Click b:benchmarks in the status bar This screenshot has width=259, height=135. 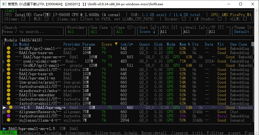pyautogui.click(x=78, y=133)
